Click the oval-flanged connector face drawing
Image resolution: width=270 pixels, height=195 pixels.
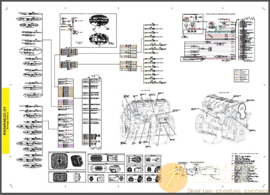[99, 168]
